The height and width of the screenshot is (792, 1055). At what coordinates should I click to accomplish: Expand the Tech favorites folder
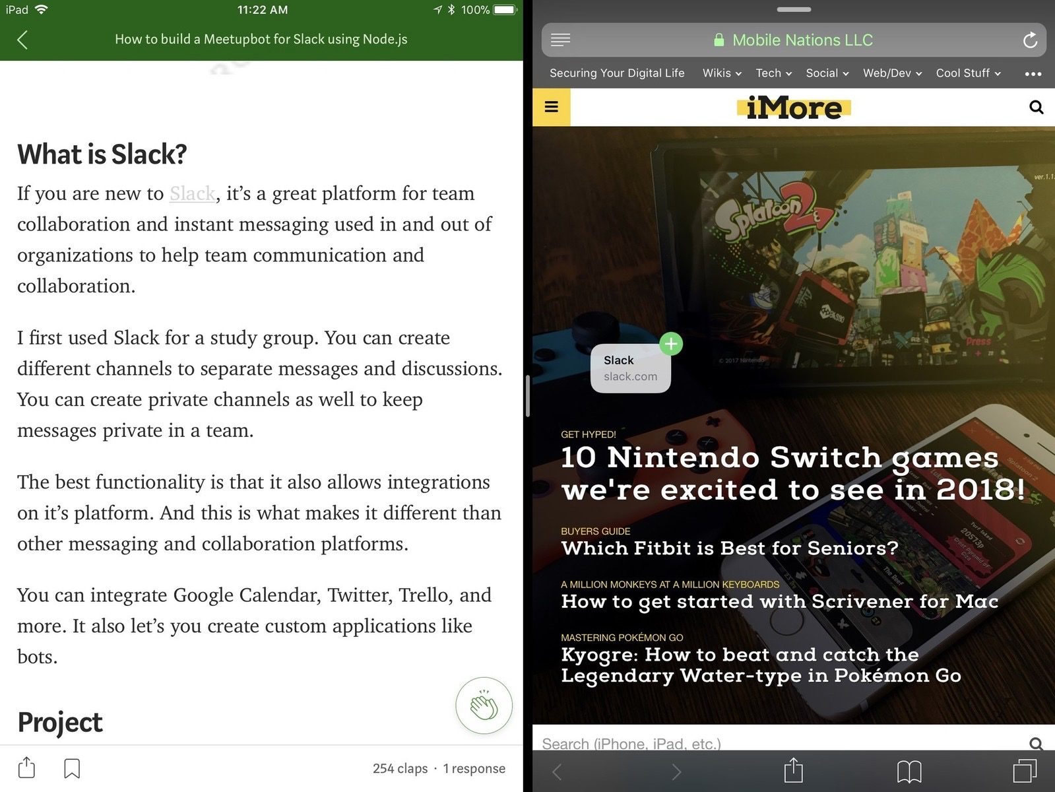coord(773,73)
